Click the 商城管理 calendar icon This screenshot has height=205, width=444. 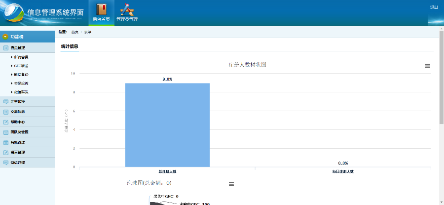coord(5,142)
